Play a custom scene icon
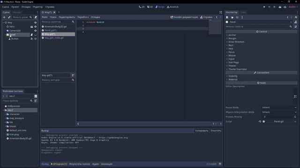 click(285, 7)
